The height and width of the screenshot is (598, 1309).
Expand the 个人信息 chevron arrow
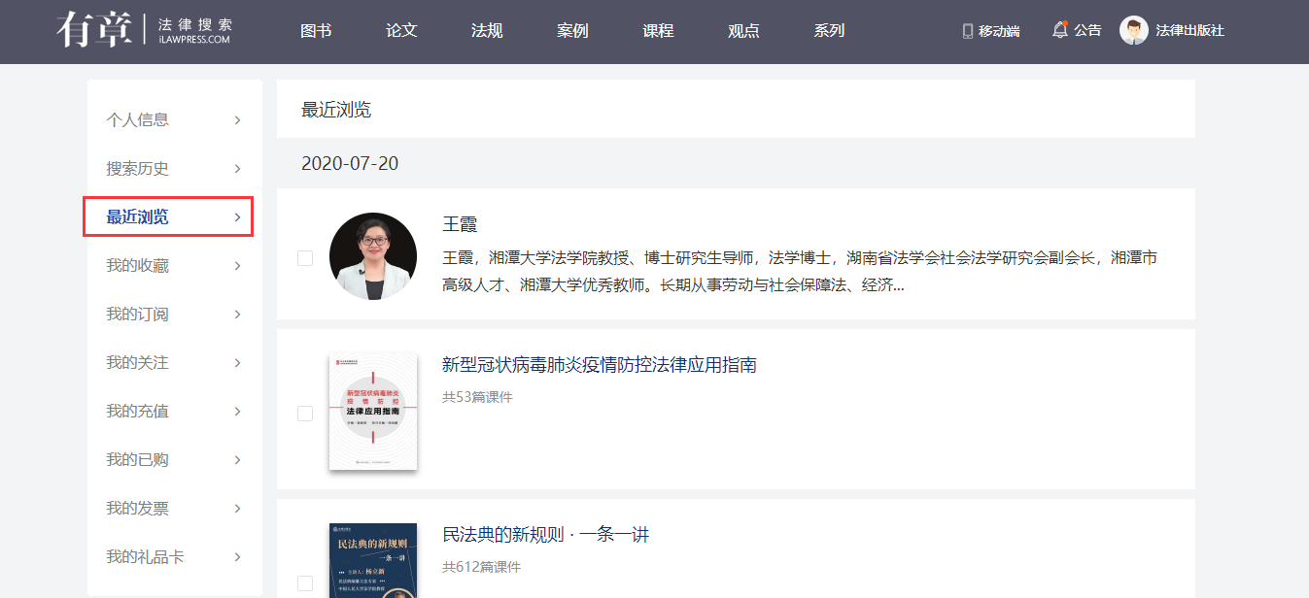(237, 120)
